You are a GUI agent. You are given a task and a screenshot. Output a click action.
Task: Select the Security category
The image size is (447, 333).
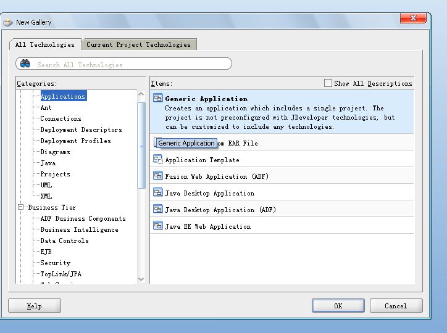(56, 263)
